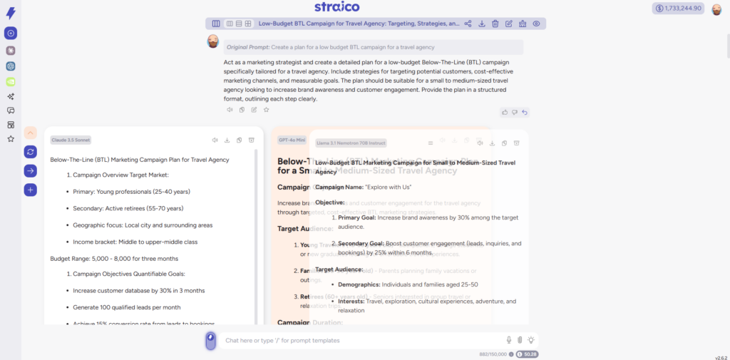Click the 50.28 coin cost badge
Image resolution: width=730 pixels, height=360 pixels.
(527, 354)
